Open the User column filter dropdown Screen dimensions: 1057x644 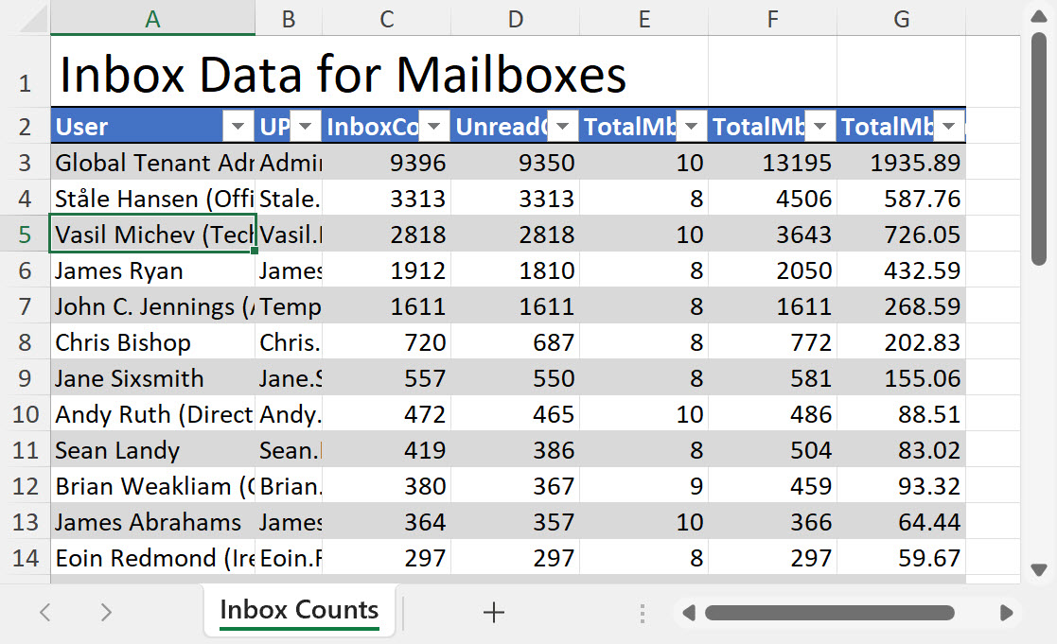pos(238,126)
